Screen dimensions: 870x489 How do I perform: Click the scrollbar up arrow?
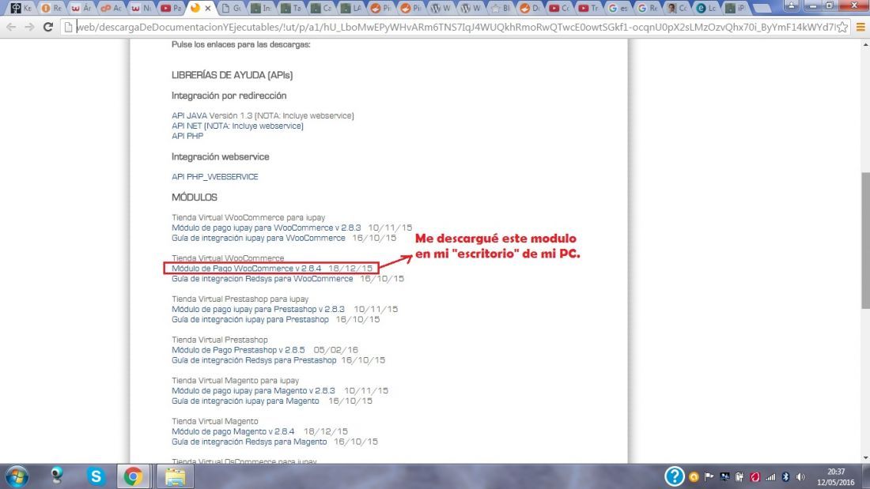pos(865,44)
